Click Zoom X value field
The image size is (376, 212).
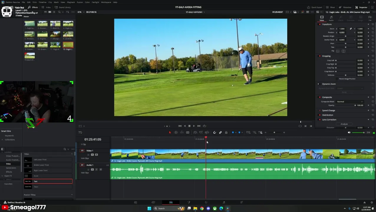tap(342, 29)
